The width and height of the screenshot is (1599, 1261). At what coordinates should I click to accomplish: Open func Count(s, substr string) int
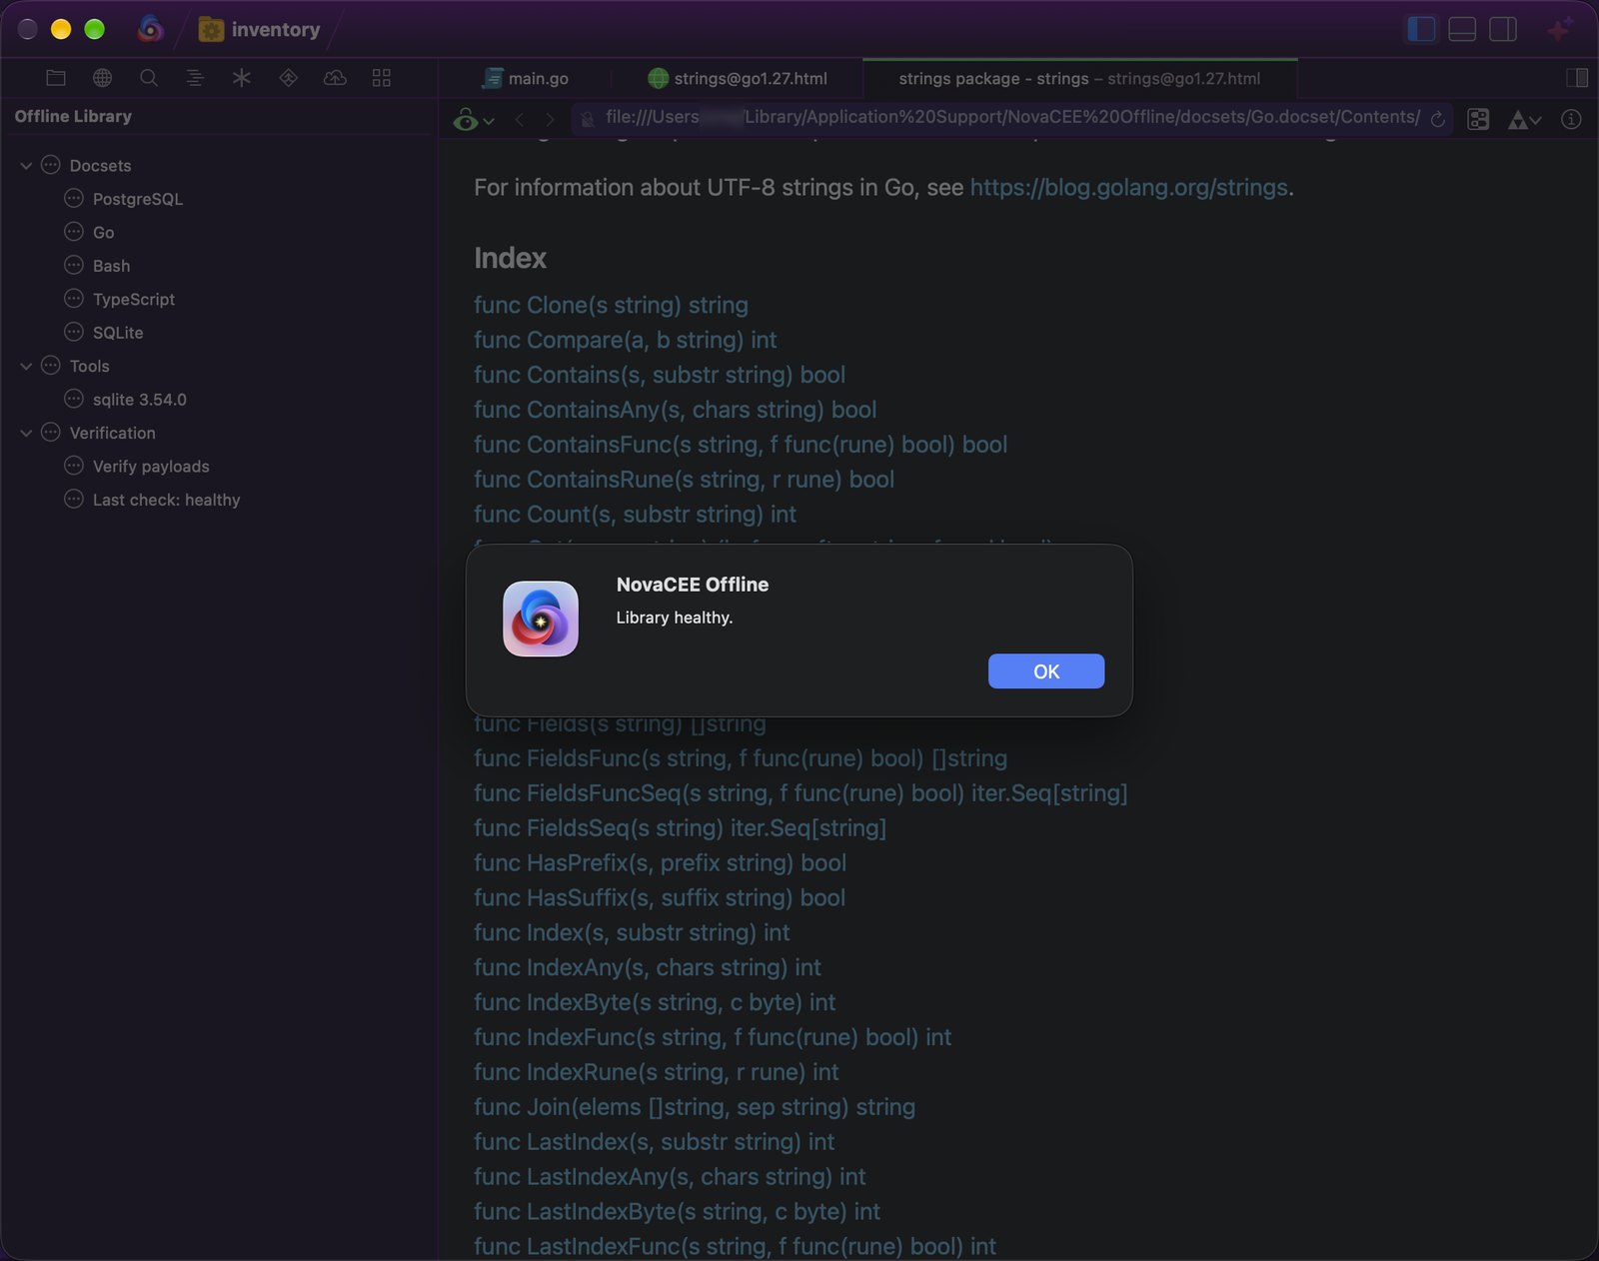coord(635,515)
